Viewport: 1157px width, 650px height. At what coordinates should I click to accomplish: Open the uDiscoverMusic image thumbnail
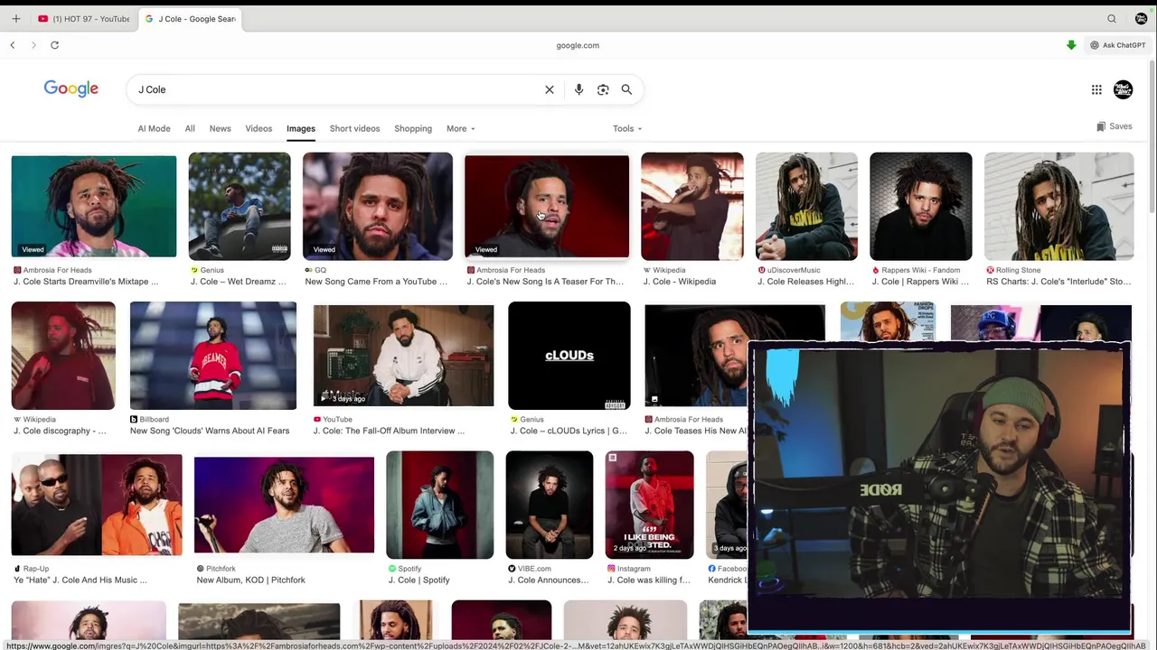pos(806,207)
